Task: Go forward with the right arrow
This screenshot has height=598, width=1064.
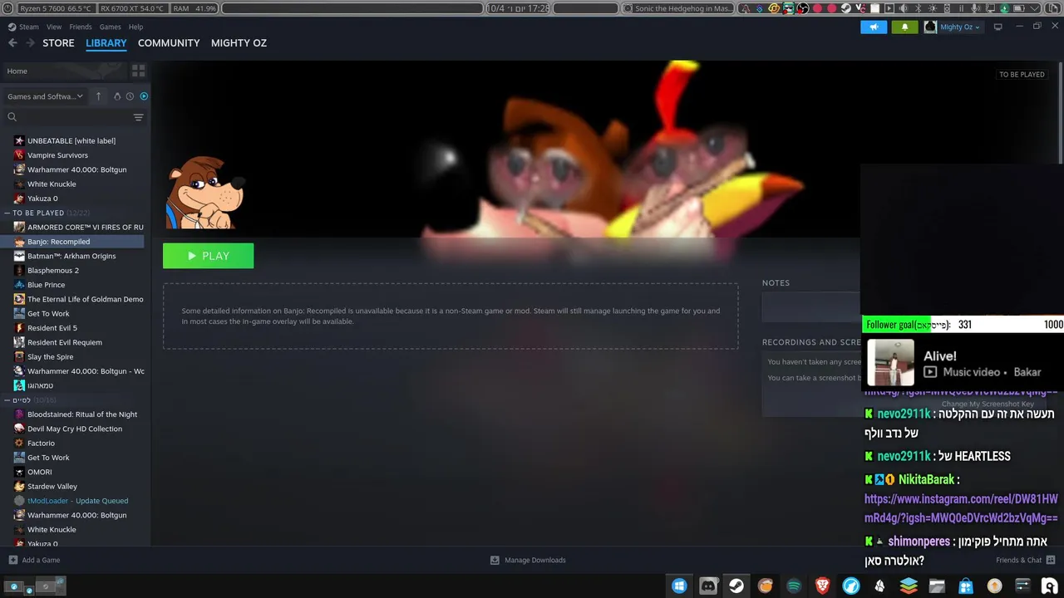Action: [x=30, y=43]
